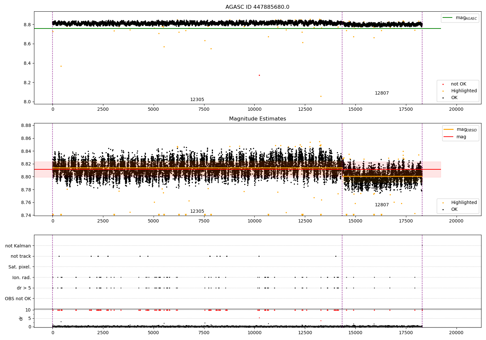Image resolution: width=486 pixels, height=340 pixels.
Task: Click the orange outlier point near magnitude 8.37
Action: [61, 66]
